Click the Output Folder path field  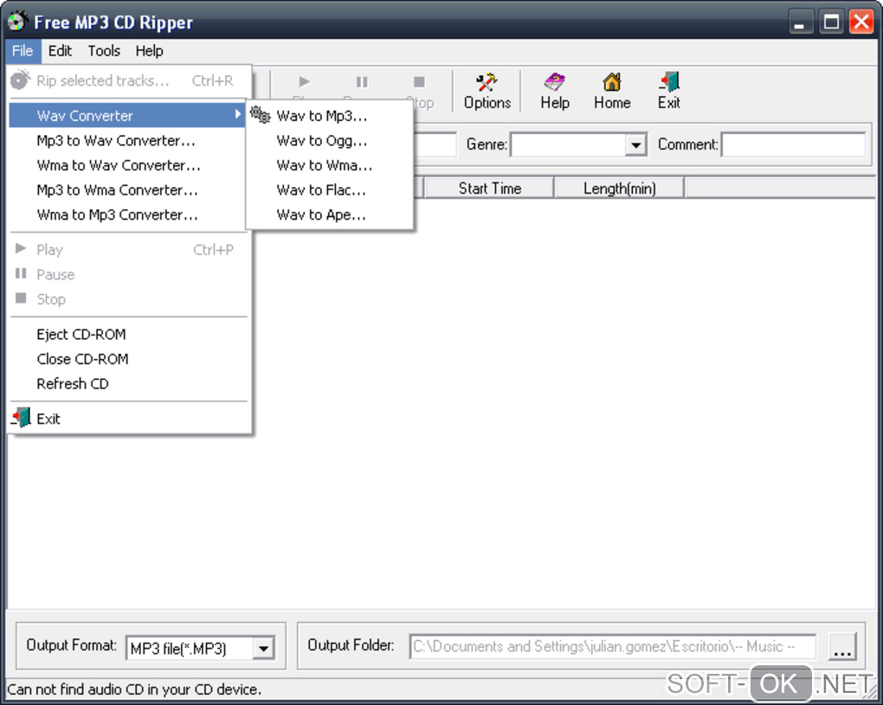coord(613,646)
